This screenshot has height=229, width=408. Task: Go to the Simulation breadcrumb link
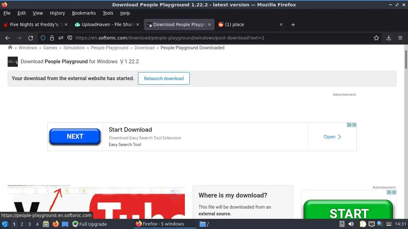pyautogui.click(x=74, y=48)
